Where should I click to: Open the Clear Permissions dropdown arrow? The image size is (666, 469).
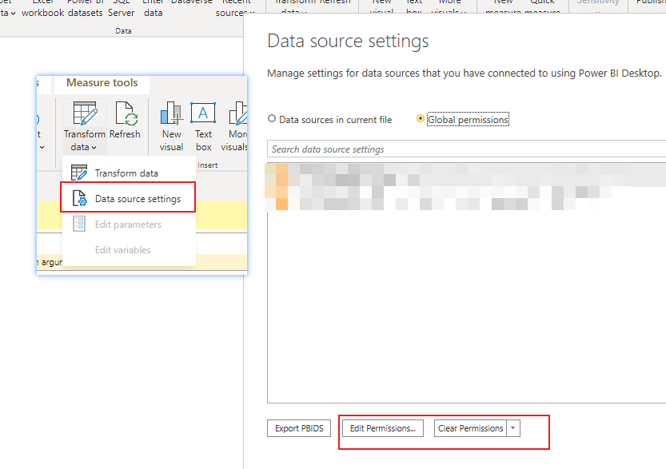point(513,428)
